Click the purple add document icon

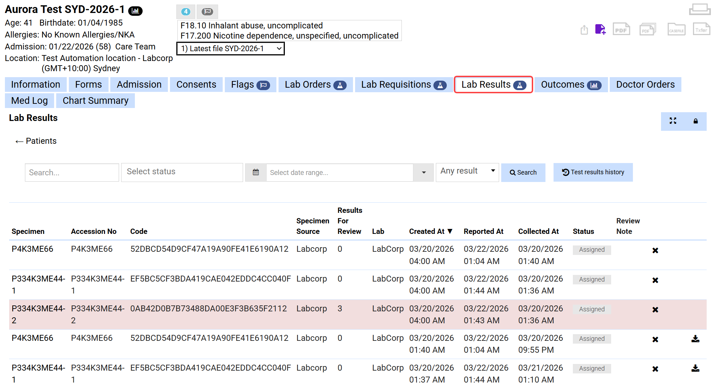point(600,29)
